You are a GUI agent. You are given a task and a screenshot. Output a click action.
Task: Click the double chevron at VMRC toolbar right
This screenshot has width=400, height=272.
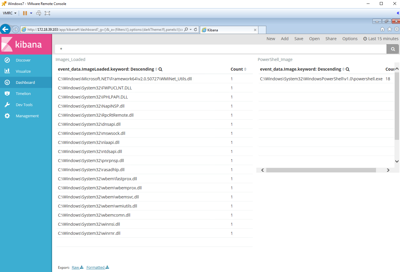(x=398, y=13)
